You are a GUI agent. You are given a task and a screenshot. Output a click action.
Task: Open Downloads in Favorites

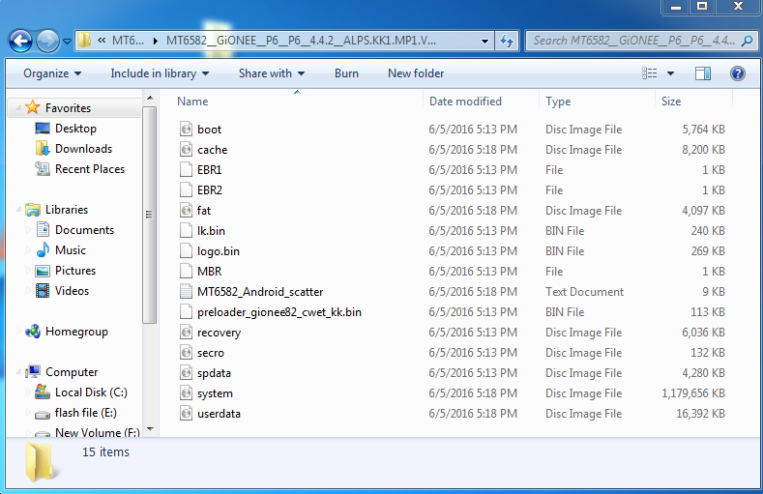(x=83, y=149)
